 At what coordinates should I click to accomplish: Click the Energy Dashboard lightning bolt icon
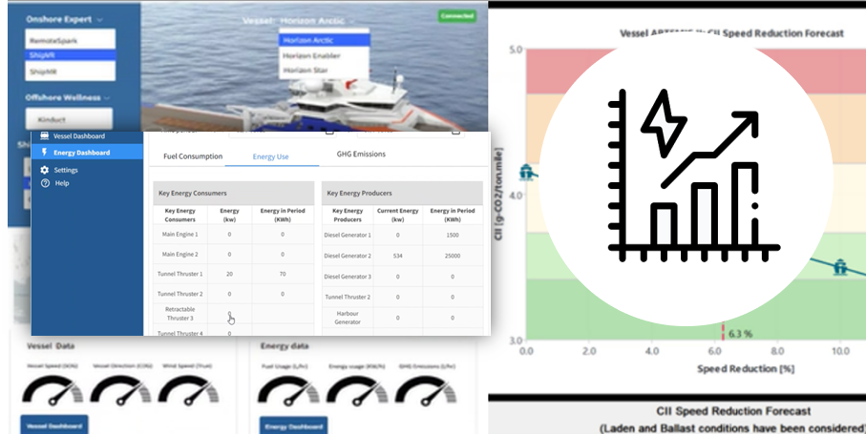[x=44, y=153]
